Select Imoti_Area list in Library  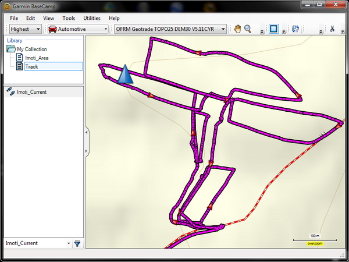click(x=36, y=58)
